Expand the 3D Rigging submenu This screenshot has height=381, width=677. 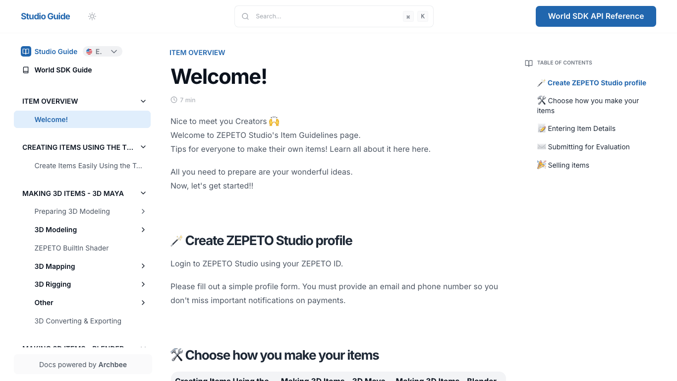pos(143,284)
